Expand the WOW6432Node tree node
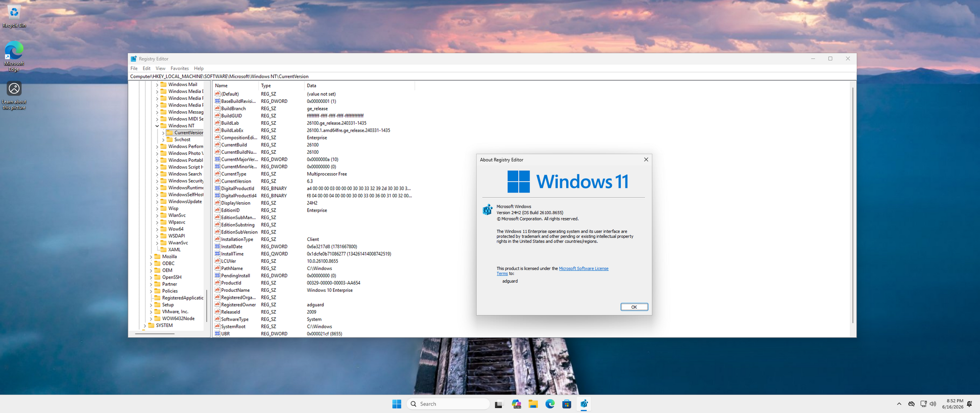Image resolution: width=980 pixels, height=413 pixels. coord(151,319)
